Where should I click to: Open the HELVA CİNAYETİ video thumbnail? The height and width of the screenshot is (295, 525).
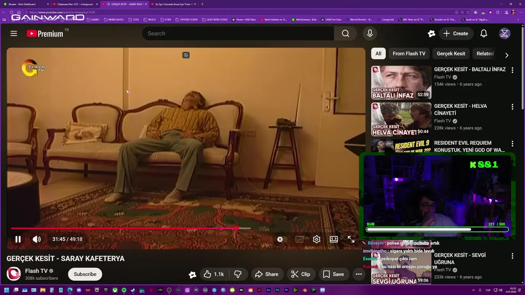[x=401, y=119]
